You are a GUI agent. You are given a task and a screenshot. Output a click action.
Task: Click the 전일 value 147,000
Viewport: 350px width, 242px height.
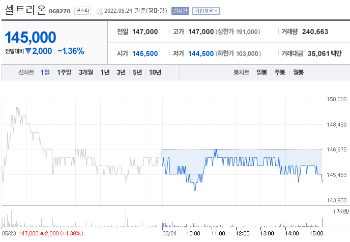coord(145,32)
